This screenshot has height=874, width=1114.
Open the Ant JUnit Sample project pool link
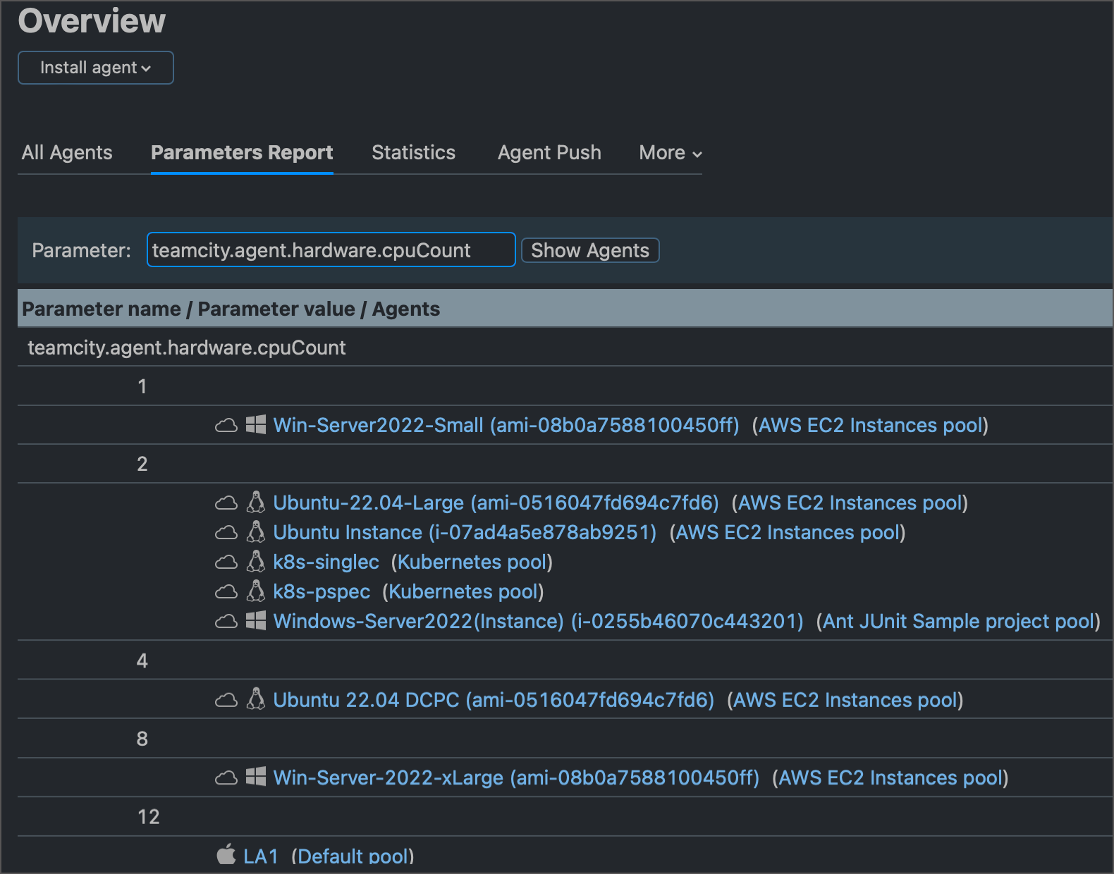[958, 621]
